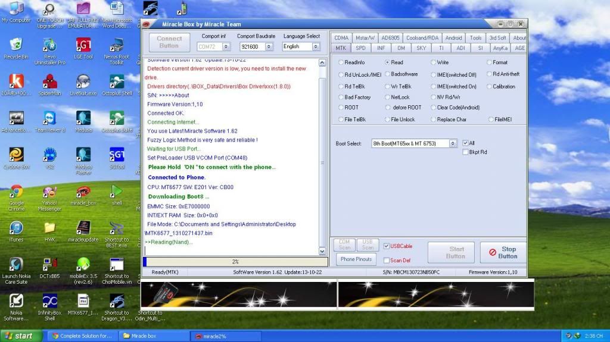Open SGTool desktop icon
The width and height of the screenshot is (610, 342).
(x=117, y=158)
